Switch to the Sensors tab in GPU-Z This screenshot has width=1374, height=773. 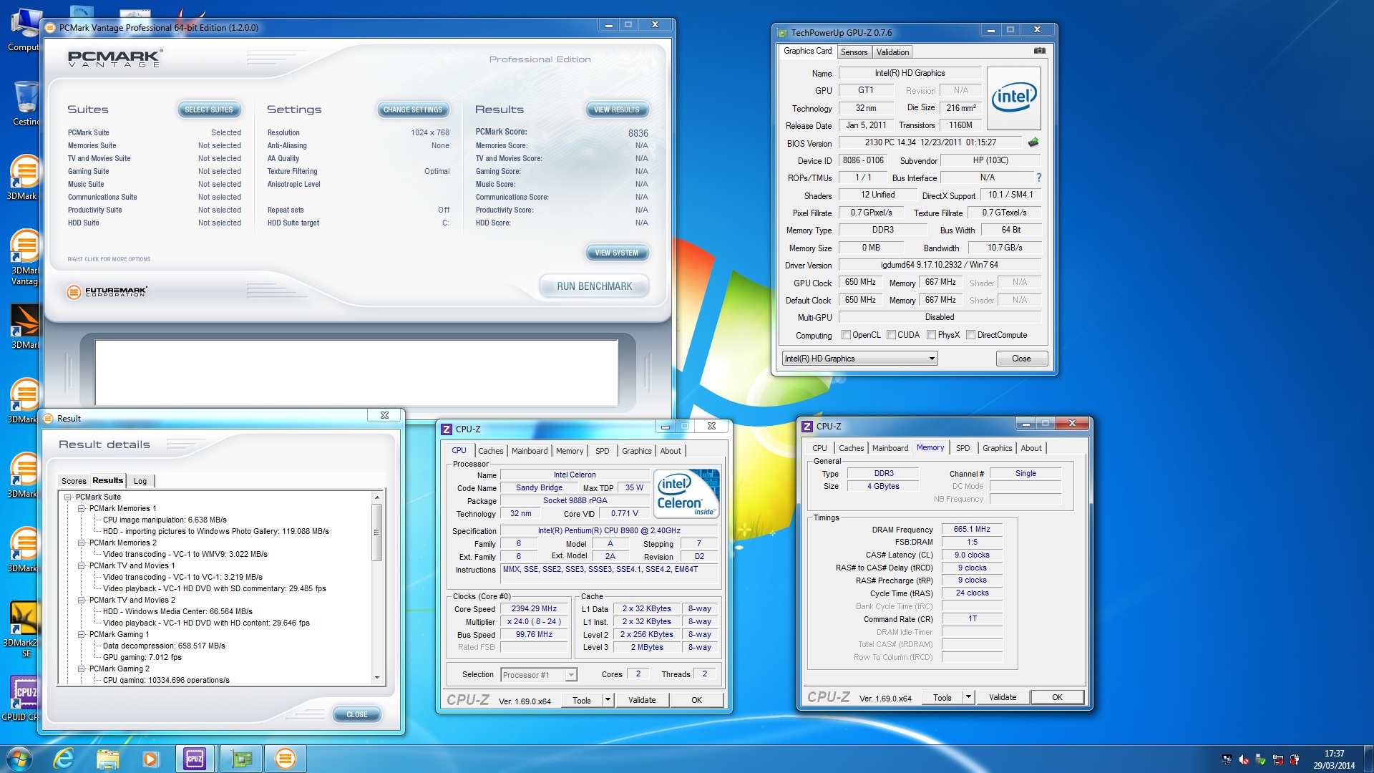pyautogui.click(x=854, y=52)
